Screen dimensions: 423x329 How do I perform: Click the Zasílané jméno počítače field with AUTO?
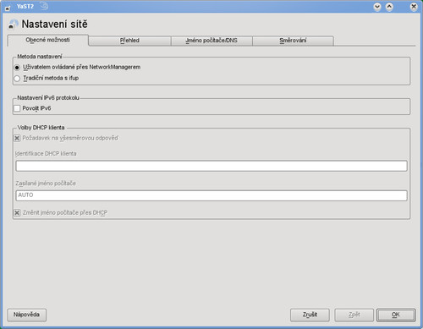[211, 195]
